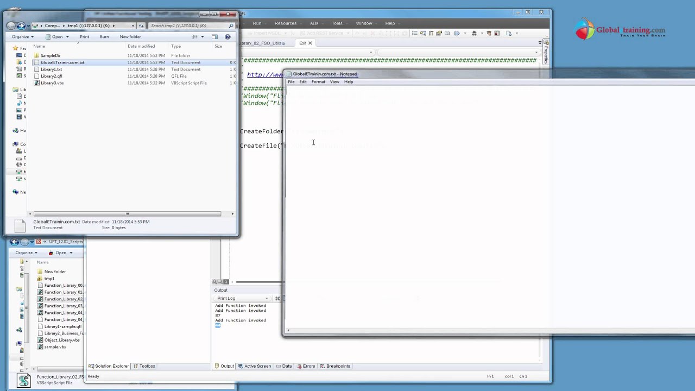
Task: Open the Organize dropdown in tmp1 Explorer
Action: (23, 37)
